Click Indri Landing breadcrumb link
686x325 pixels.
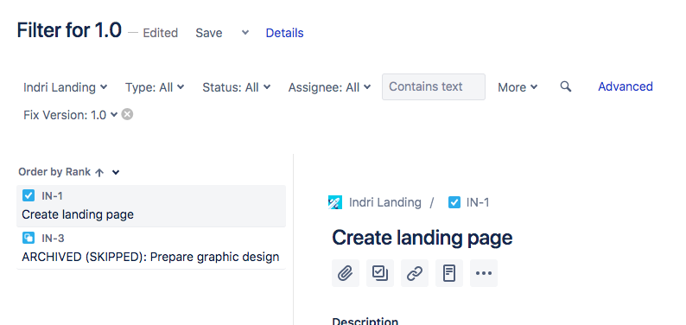click(385, 202)
